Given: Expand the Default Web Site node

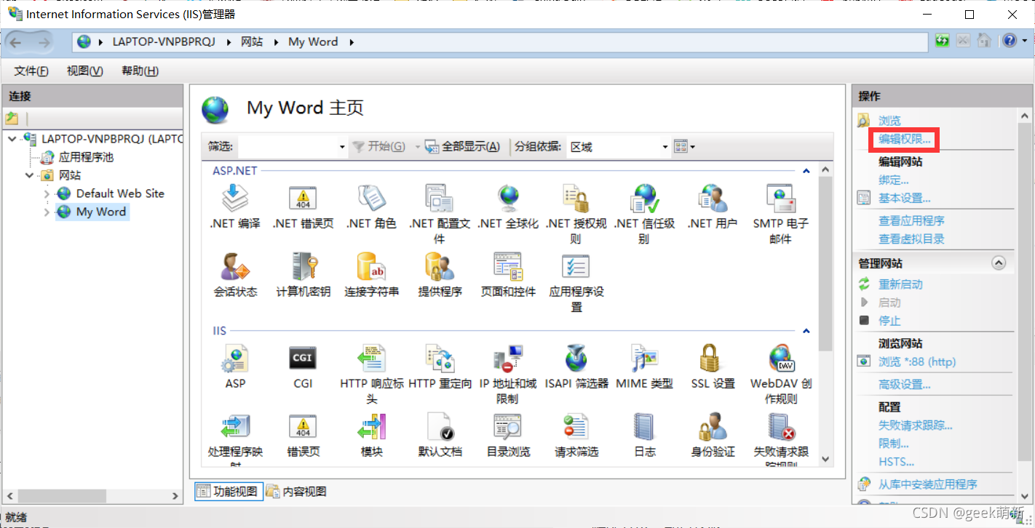Looking at the screenshot, I should point(47,194).
